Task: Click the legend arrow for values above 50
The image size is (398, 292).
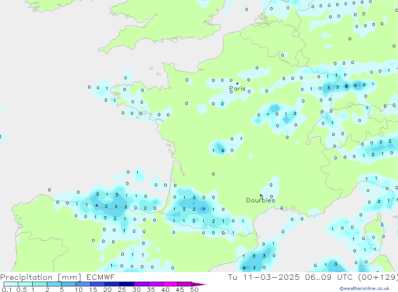Action: click(199, 284)
